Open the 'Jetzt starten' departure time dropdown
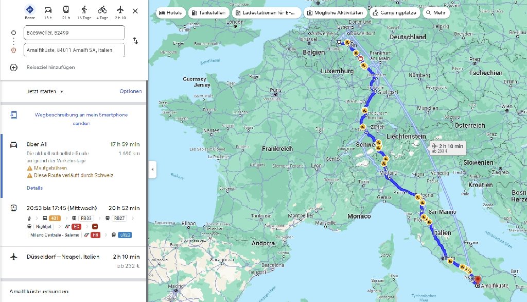Screen dimensions: 527x302 [x=45, y=91]
